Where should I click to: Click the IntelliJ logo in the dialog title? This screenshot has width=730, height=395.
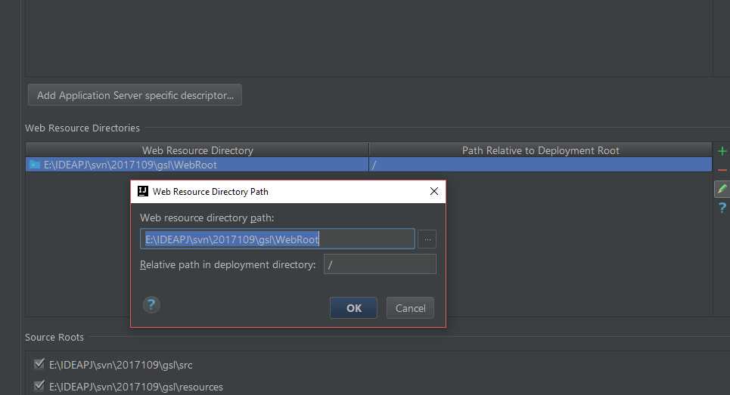[142, 192]
